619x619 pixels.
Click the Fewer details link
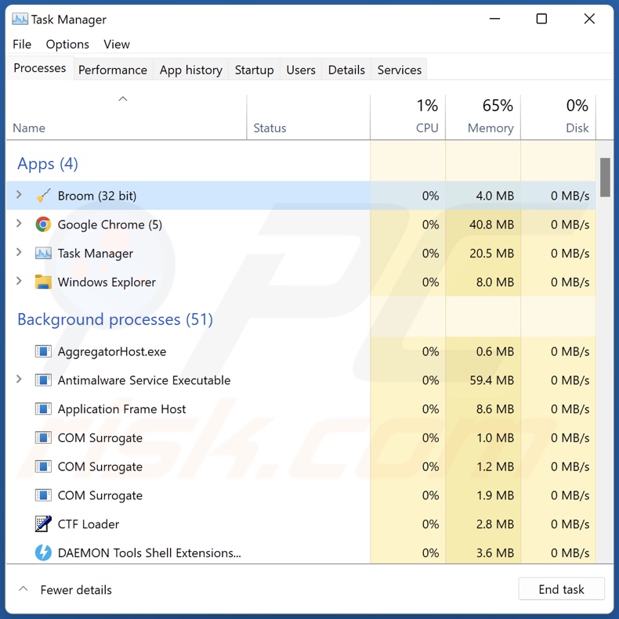[76, 590]
